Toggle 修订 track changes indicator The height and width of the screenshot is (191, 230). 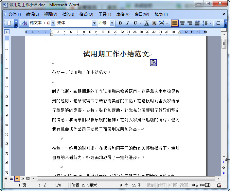[x=162, y=185]
